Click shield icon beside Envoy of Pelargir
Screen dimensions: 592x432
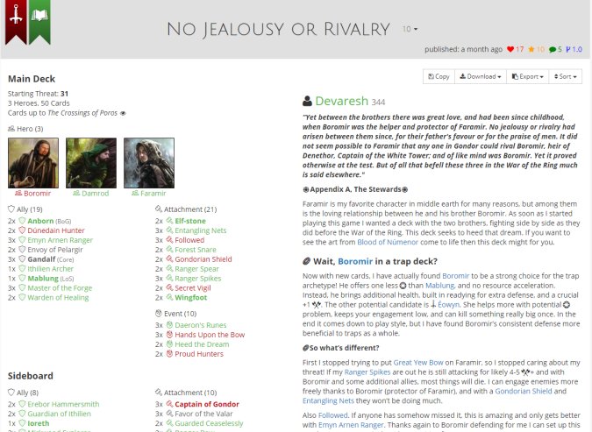tap(22, 250)
